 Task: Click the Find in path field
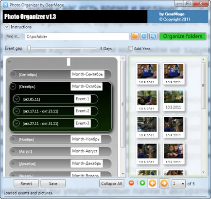coord(77,36)
